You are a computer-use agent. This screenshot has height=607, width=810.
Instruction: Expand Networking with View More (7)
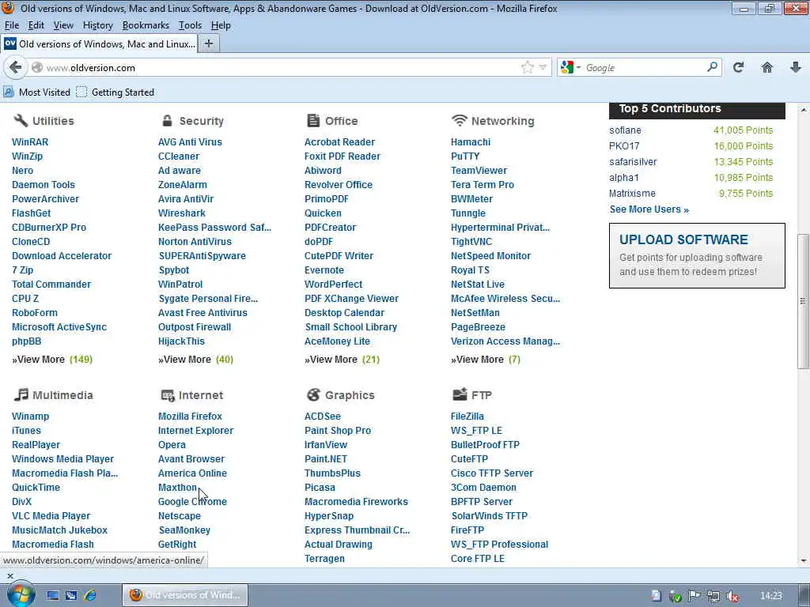[x=486, y=360]
